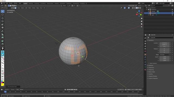
Task: Click the green Y axis on the navigation gizmo
Action: pos(141,15)
